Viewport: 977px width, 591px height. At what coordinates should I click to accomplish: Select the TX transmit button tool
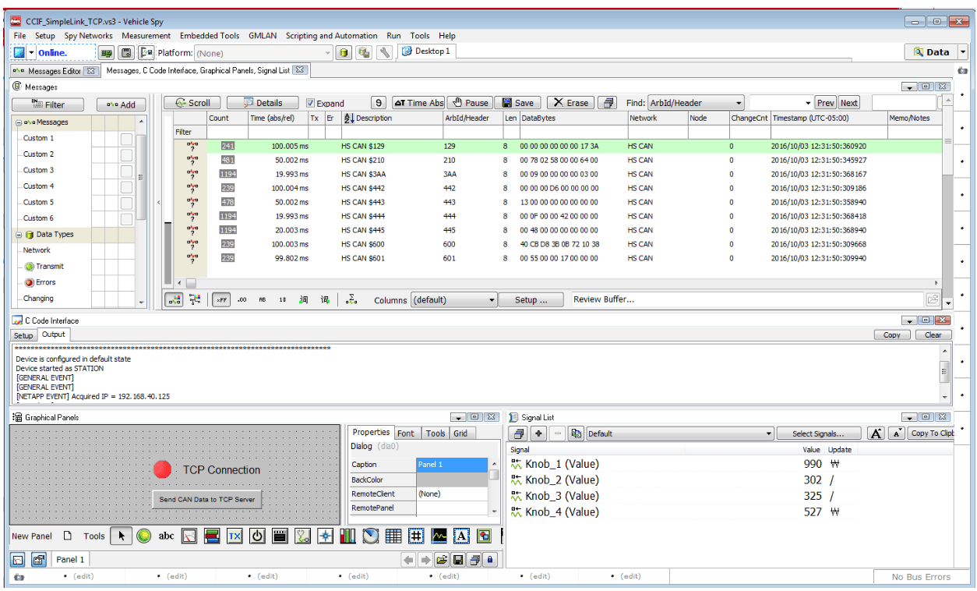coord(235,536)
